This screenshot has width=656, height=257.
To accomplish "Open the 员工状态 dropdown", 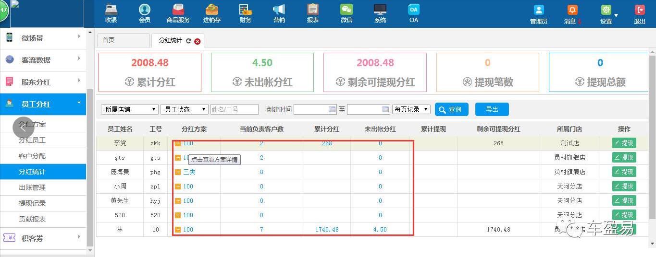I will [x=185, y=109].
